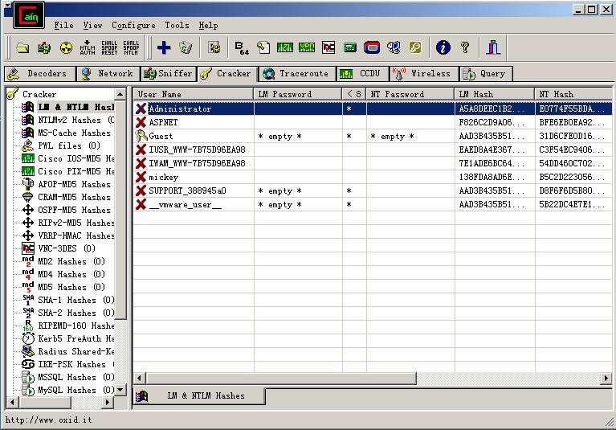Click the tree panel scroll-down arrow
The height and width of the screenshot is (430, 616).
pyautogui.click(x=120, y=390)
